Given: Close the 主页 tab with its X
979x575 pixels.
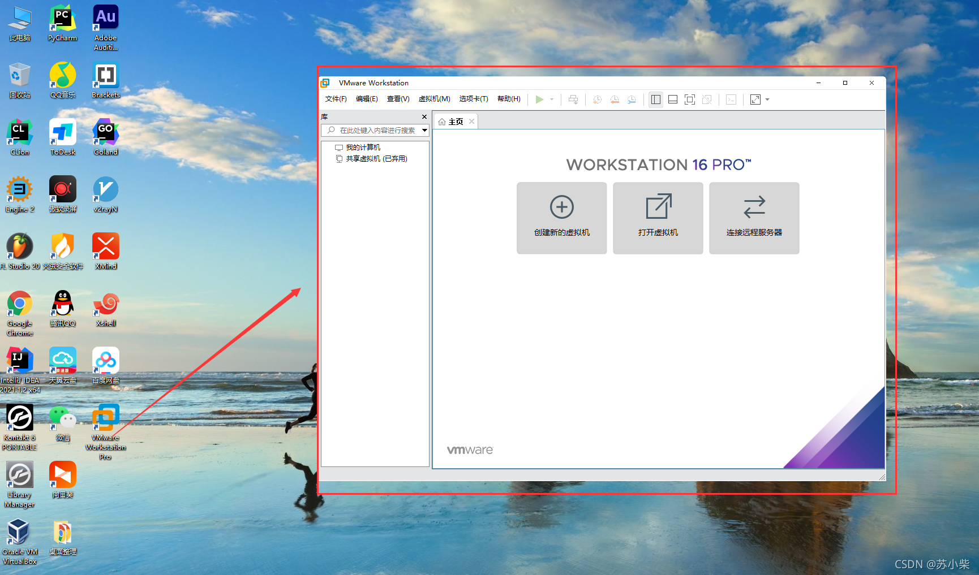Looking at the screenshot, I should (471, 122).
